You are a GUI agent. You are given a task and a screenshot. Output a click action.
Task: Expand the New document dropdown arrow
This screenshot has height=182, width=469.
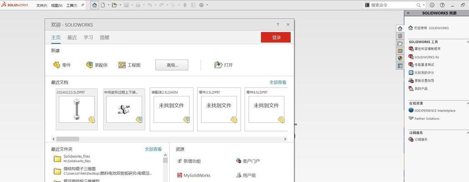coord(108,5)
